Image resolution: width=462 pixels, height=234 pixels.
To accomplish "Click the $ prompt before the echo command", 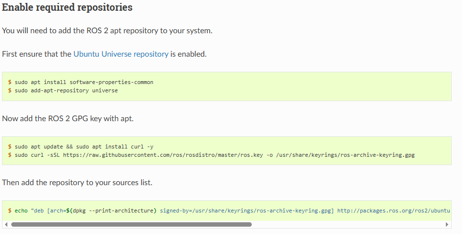I will 10,211.
